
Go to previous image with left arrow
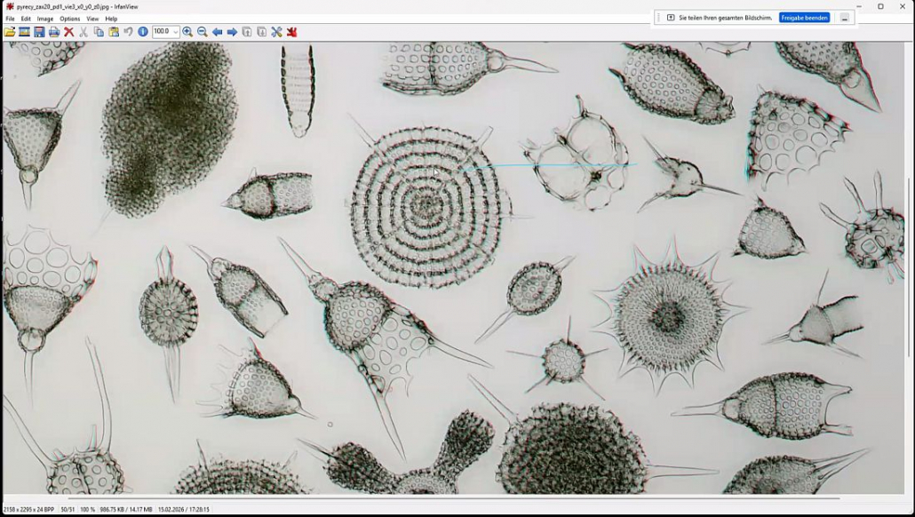pos(218,32)
